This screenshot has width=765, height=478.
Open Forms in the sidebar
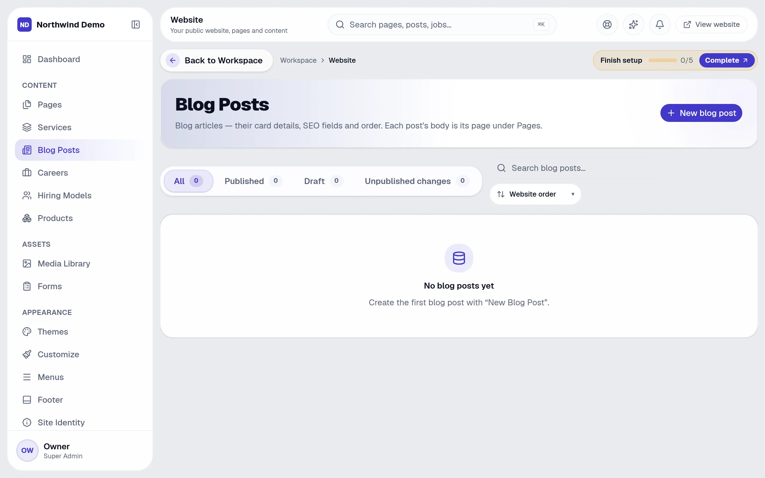tap(80, 286)
